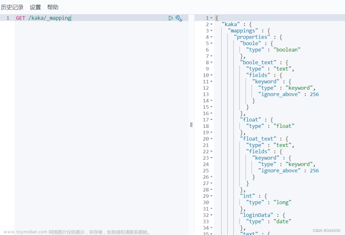Open the 历史记录 menu
Screen dimensions: 345x235
coord(12,7)
